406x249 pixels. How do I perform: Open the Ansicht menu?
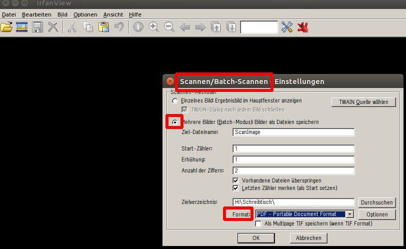tap(113, 14)
